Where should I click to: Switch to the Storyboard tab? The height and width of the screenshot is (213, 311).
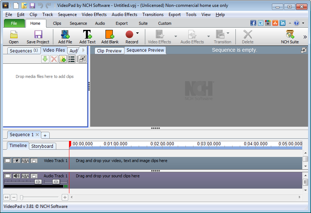tap(42, 146)
